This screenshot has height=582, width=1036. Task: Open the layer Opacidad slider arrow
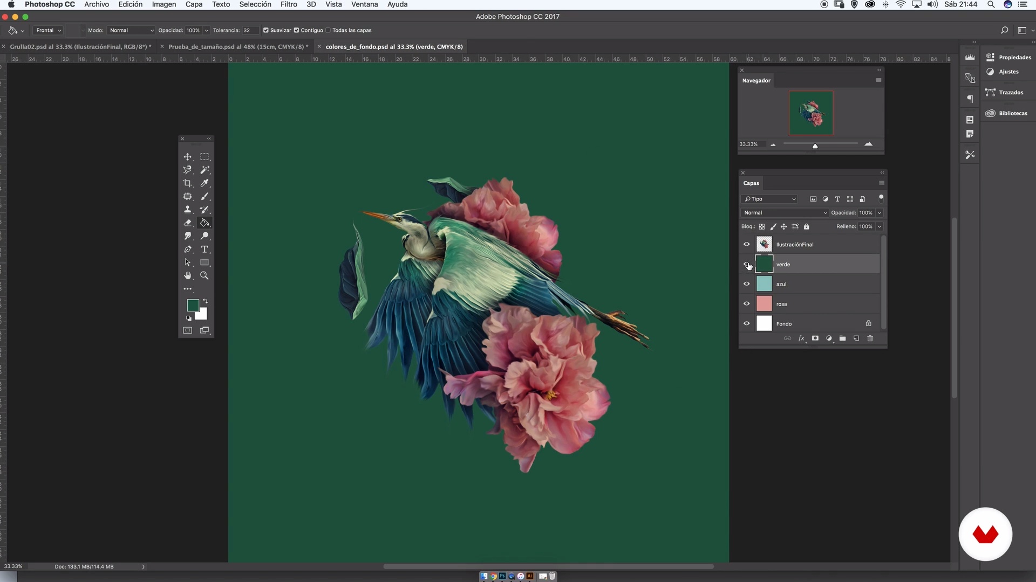pyautogui.click(x=879, y=213)
